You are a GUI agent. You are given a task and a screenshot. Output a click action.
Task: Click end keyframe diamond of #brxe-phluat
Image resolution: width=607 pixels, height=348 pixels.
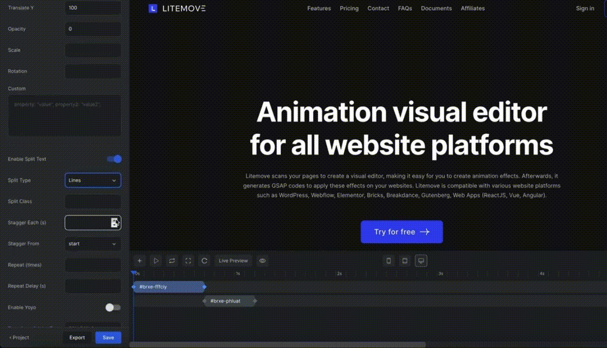pyautogui.click(x=255, y=301)
